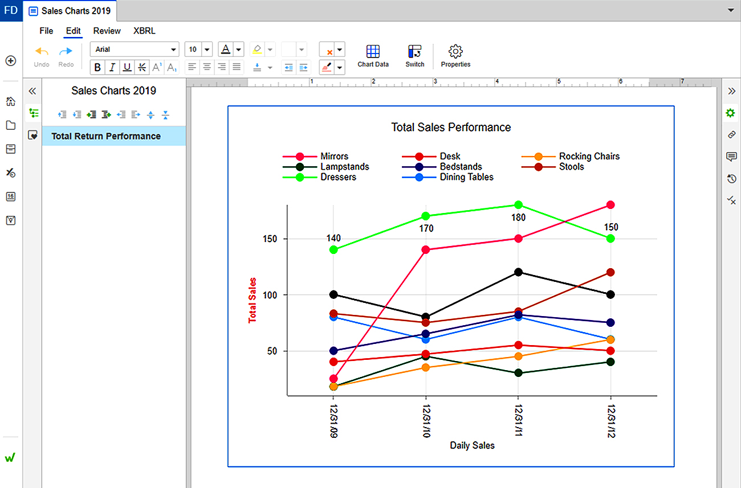Switch to the Review menu tab
The height and width of the screenshot is (488, 741).
click(107, 31)
